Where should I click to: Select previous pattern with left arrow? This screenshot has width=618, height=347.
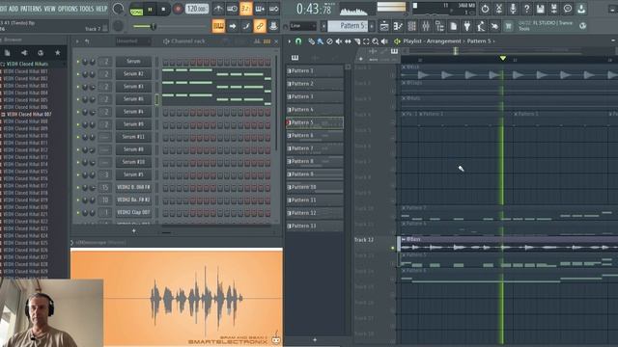(323, 26)
